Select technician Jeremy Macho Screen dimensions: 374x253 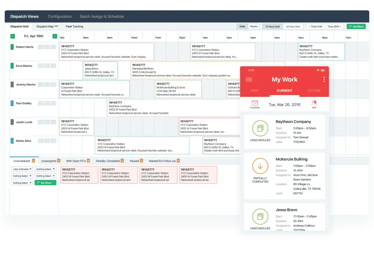(26, 84)
